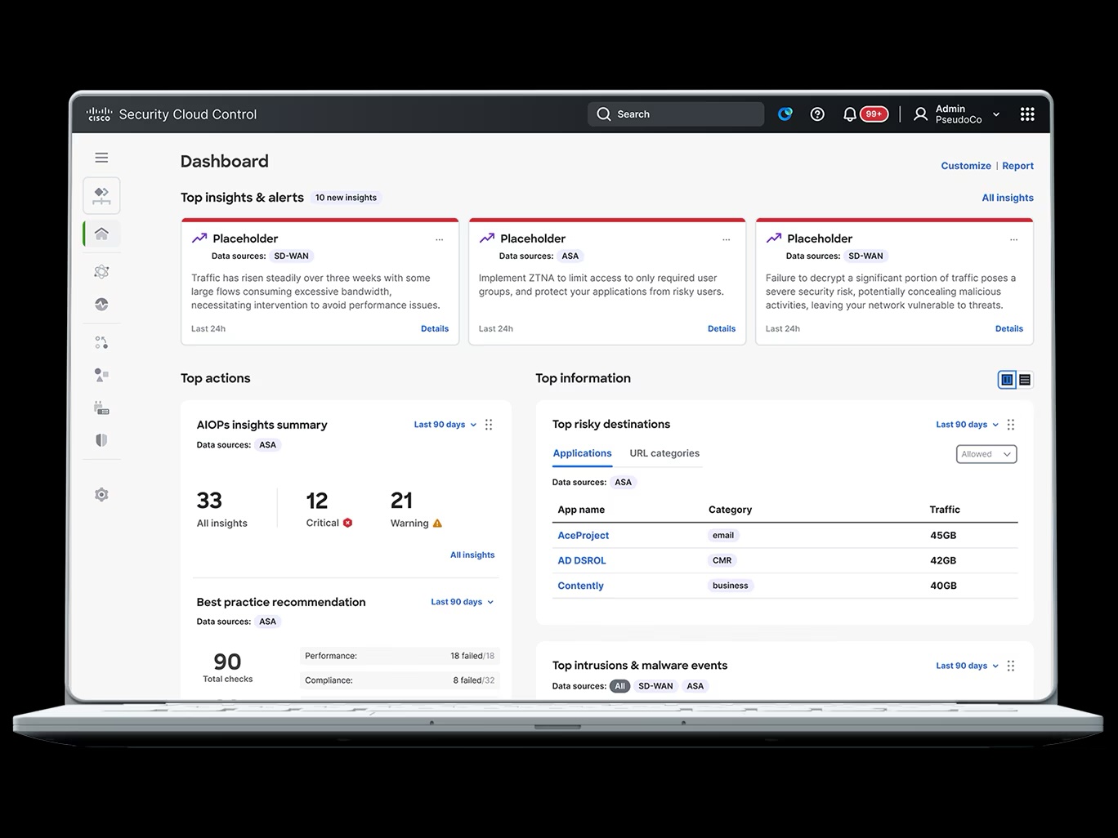Open the Allowed filter dropdown
Viewport: 1118px width, 838px height.
(x=986, y=454)
